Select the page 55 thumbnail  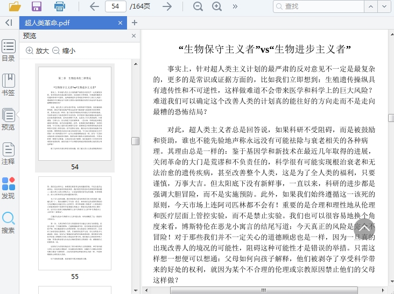tap(75, 223)
